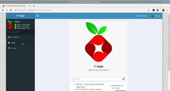Bookmark this page with star icon

(149, 10)
